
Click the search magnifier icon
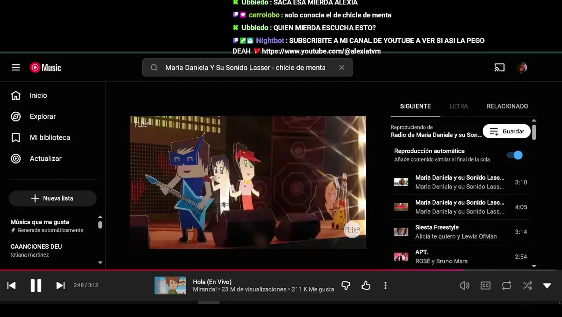tap(154, 67)
